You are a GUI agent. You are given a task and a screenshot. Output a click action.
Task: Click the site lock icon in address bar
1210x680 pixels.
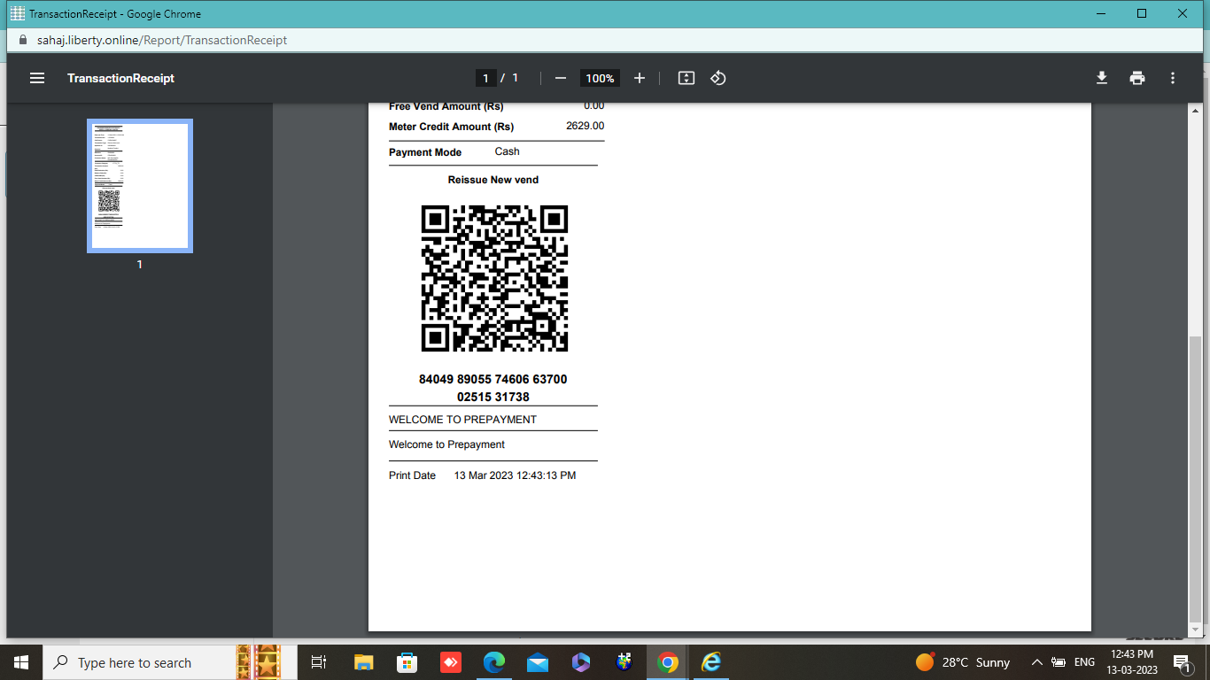pyautogui.click(x=24, y=40)
